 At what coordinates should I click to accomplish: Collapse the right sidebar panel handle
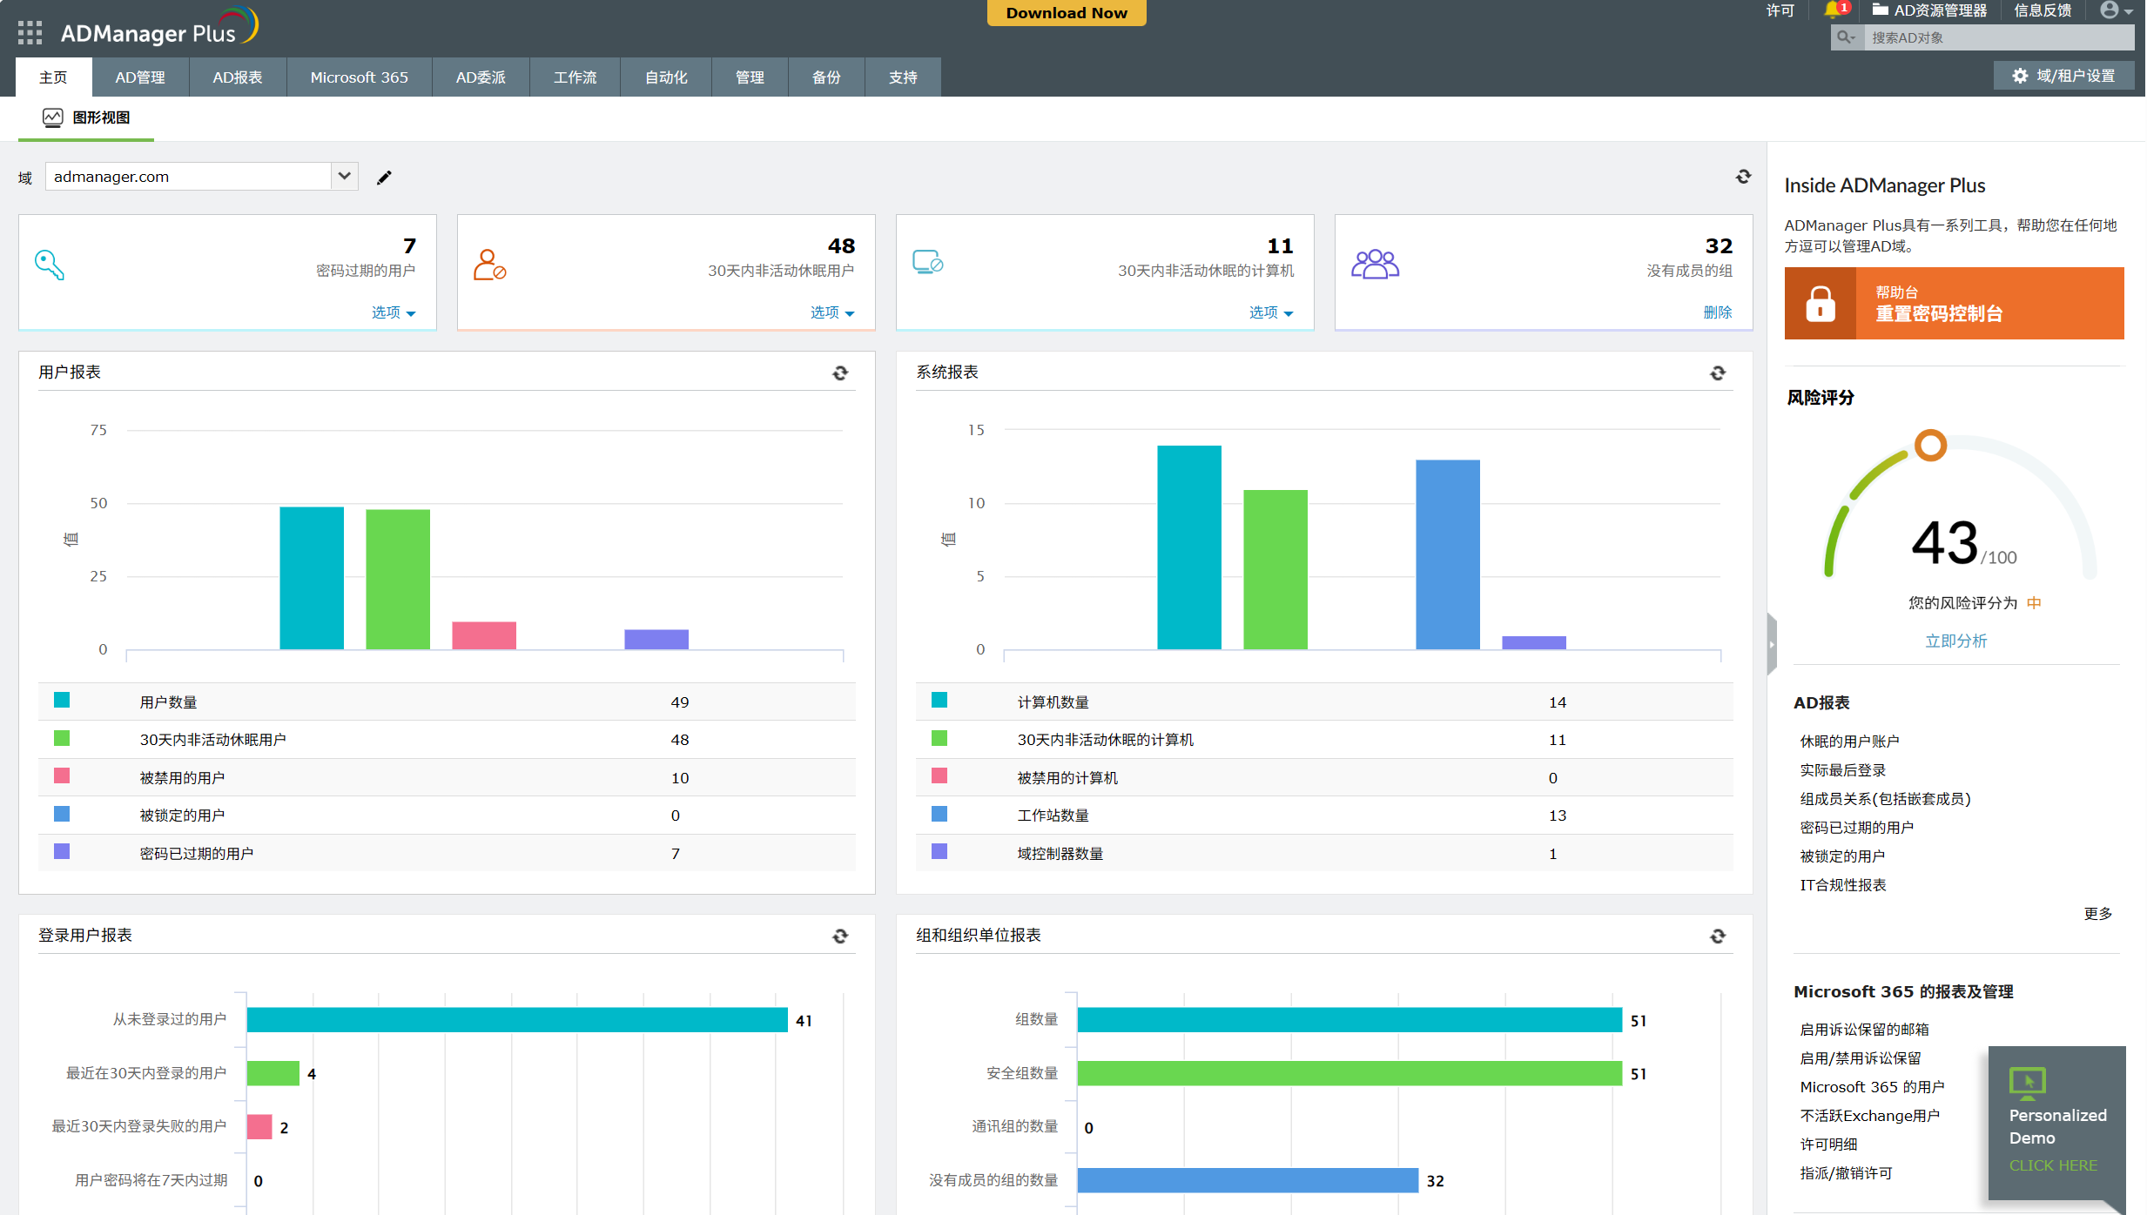coord(1772,644)
